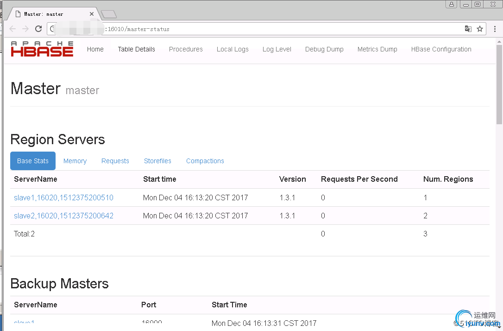503x331 pixels.
Task: Click the Backup Masters heading
Action: pyautogui.click(x=60, y=284)
